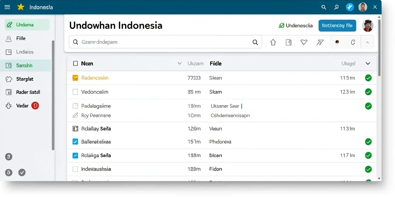Click the gray circle 3 icon in sidebar
Viewport: 395px width, 197px height.
tap(8, 157)
